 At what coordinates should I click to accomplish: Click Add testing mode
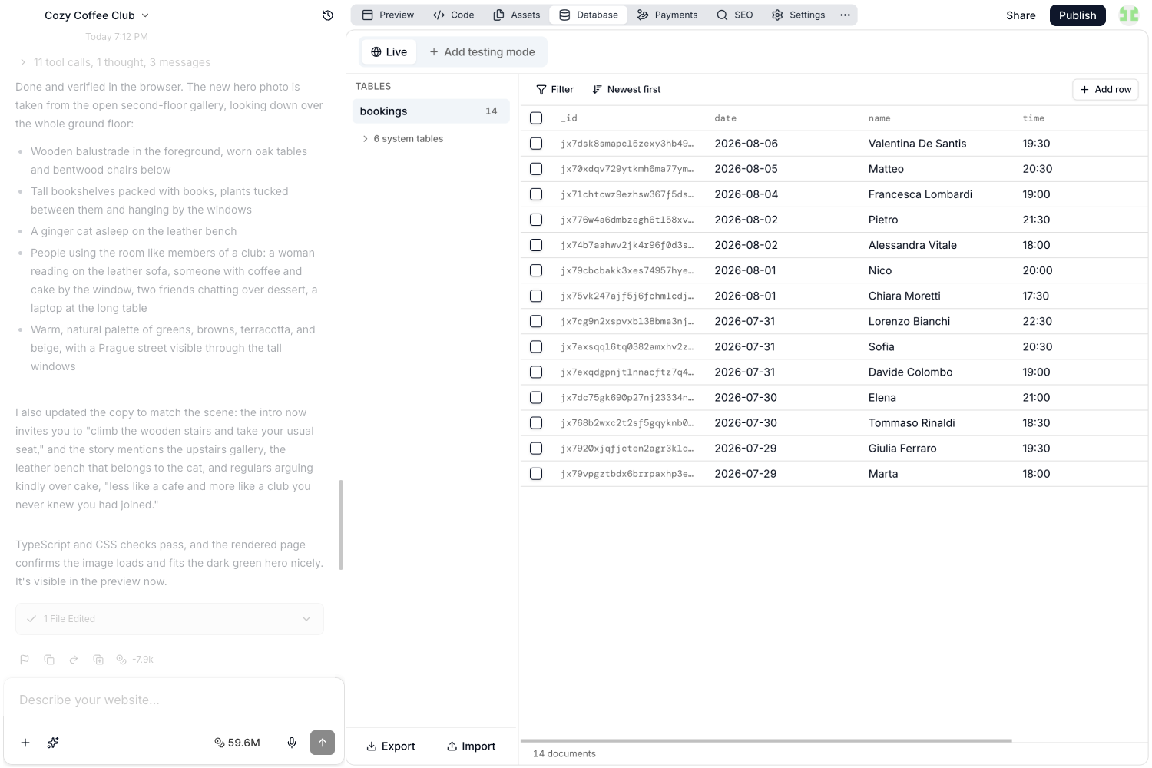coord(482,51)
